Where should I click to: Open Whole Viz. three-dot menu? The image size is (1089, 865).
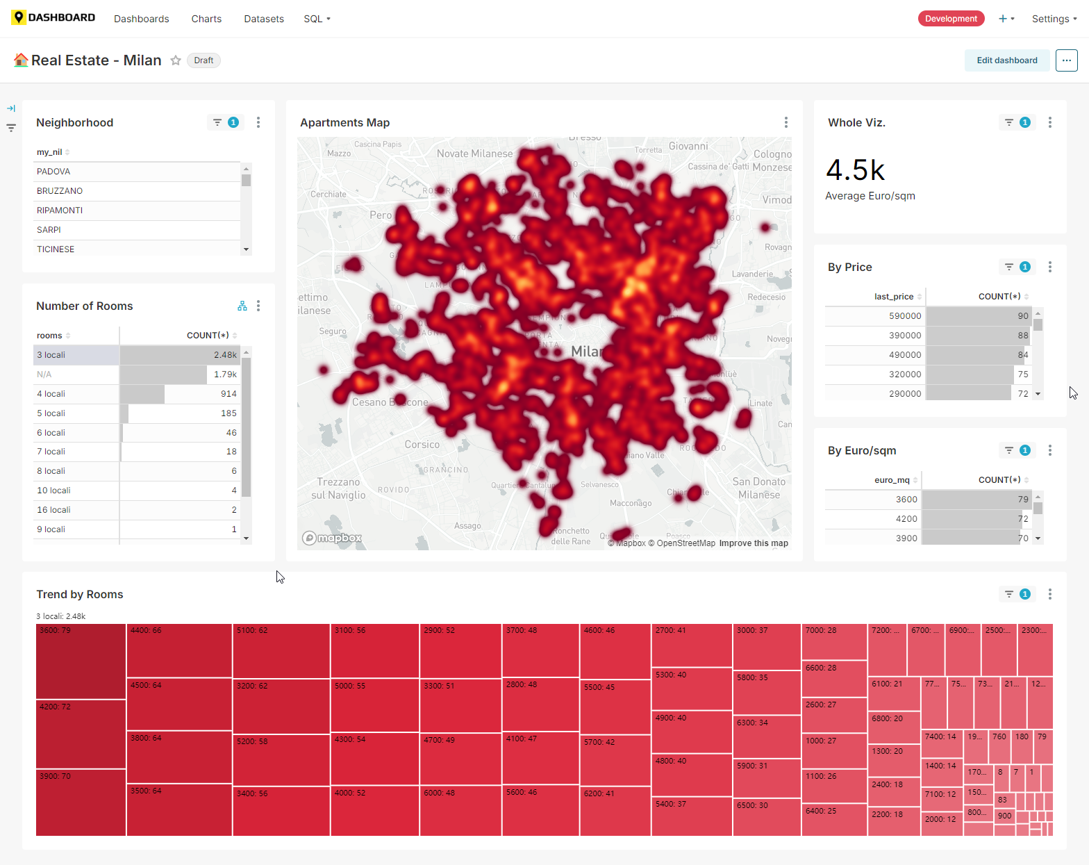pyautogui.click(x=1050, y=122)
